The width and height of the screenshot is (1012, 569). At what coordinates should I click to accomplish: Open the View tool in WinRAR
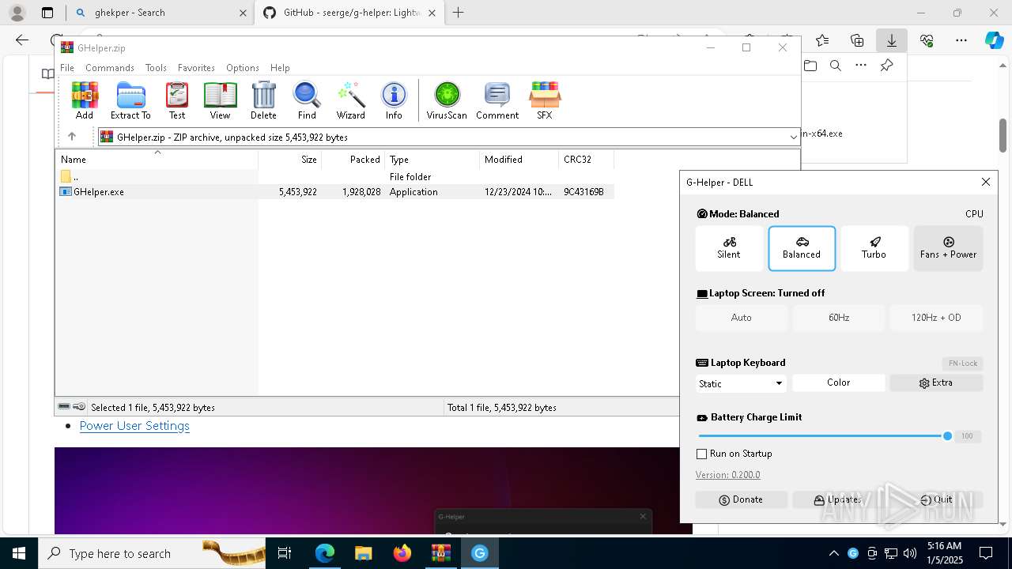coord(220,100)
